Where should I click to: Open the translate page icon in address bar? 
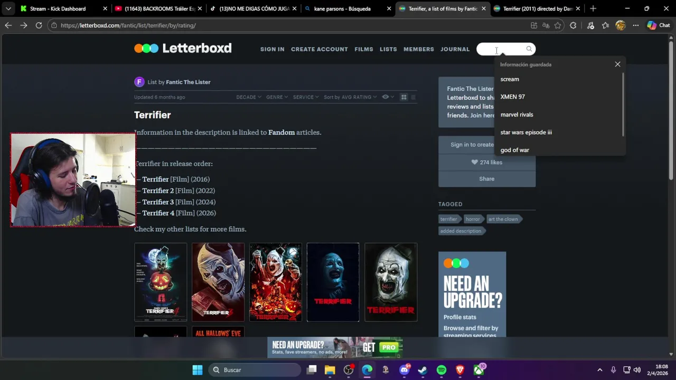click(x=546, y=25)
